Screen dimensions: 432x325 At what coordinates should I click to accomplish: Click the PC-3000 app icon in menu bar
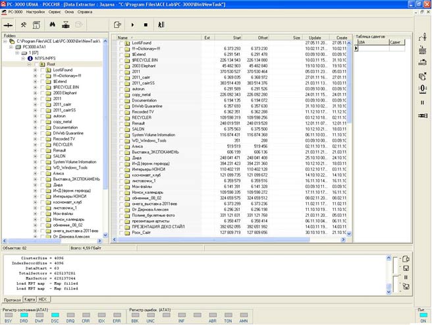point(4,12)
